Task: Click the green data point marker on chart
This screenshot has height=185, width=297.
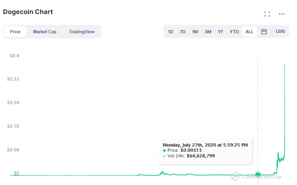Action: pyautogui.click(x=258, y=174)
